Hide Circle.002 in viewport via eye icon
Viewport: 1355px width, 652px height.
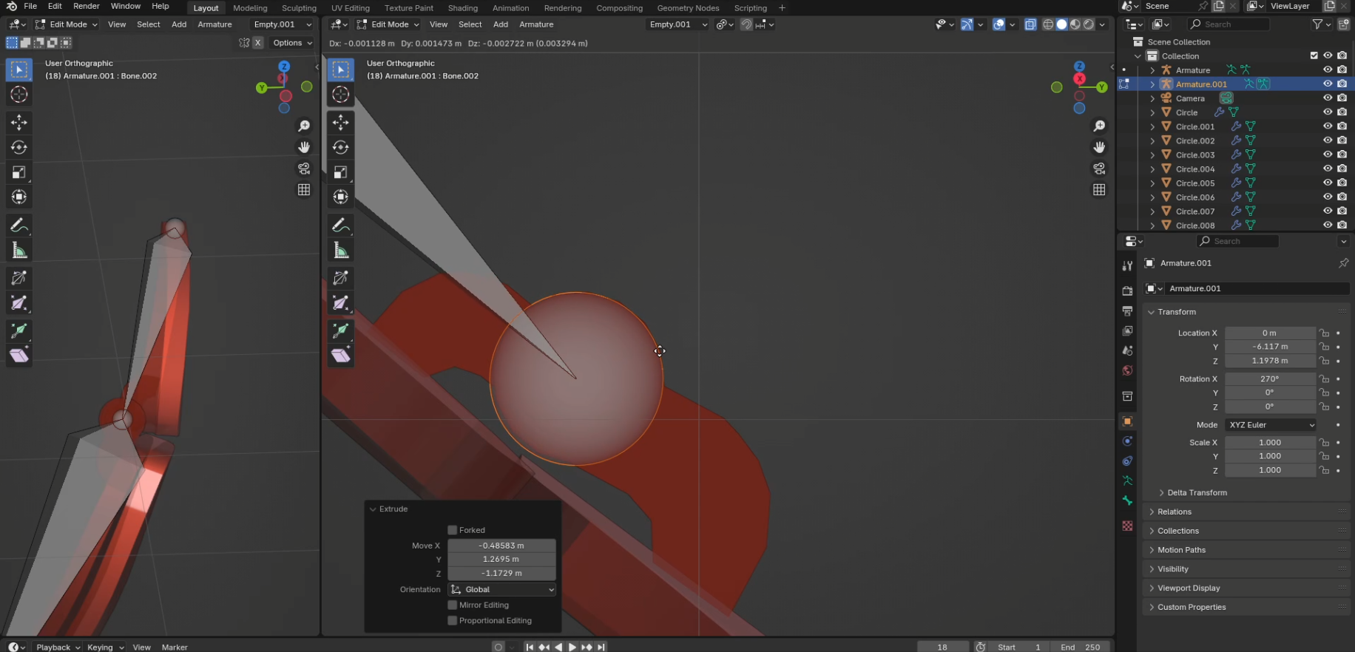[x=1328, y=140]
